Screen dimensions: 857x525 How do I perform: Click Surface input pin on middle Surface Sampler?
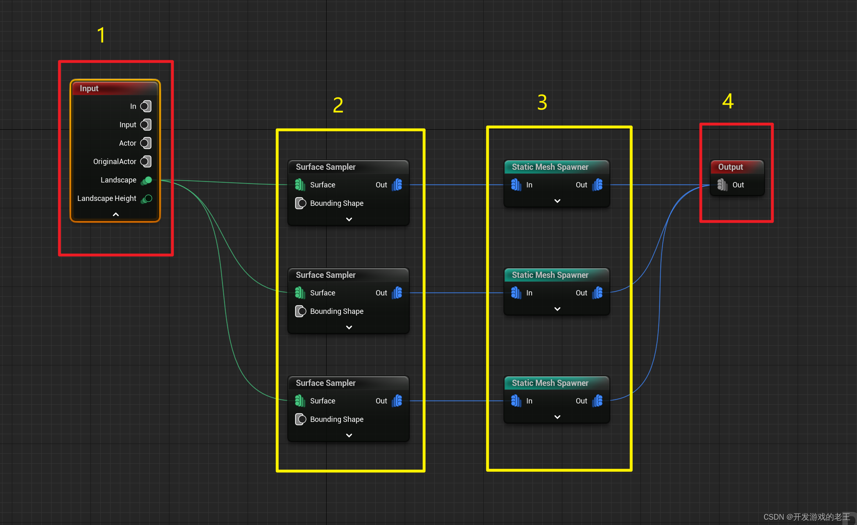[x=300, y=293]
